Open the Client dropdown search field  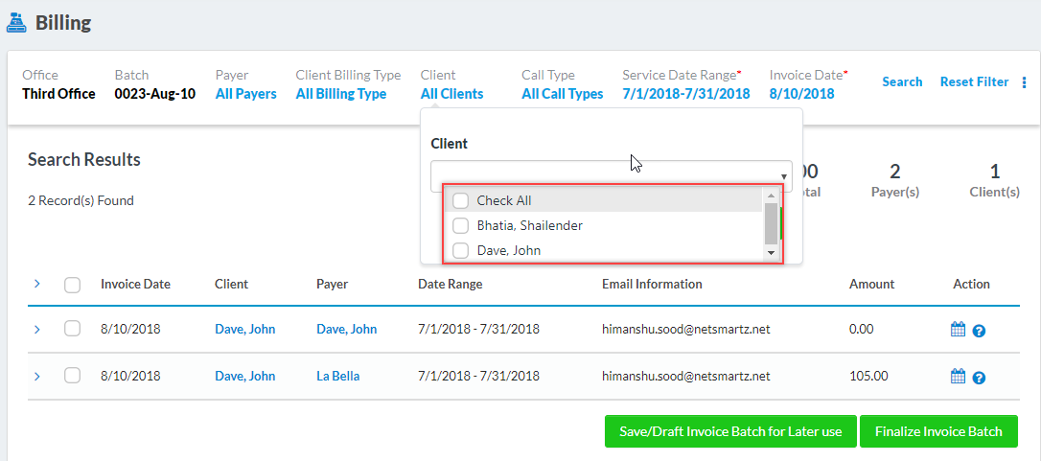611,175
